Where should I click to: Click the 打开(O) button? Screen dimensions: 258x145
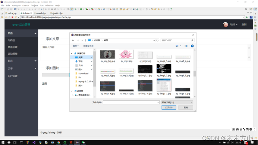[169, 107]
